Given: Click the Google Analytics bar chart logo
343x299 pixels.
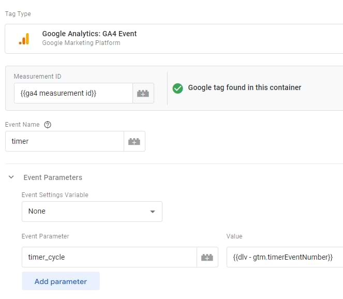Looking at the screenshot, I should click(24, 39).
